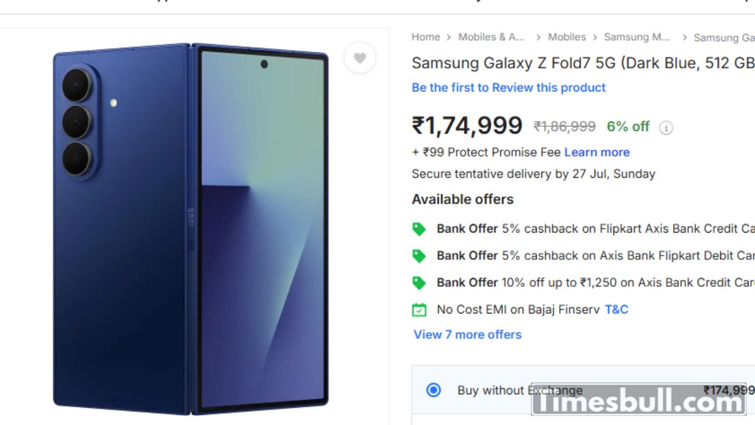Screen dimensions: 755x425
Task: Click the No Cost EMI calendar icon
Action: tap(419, 310)
